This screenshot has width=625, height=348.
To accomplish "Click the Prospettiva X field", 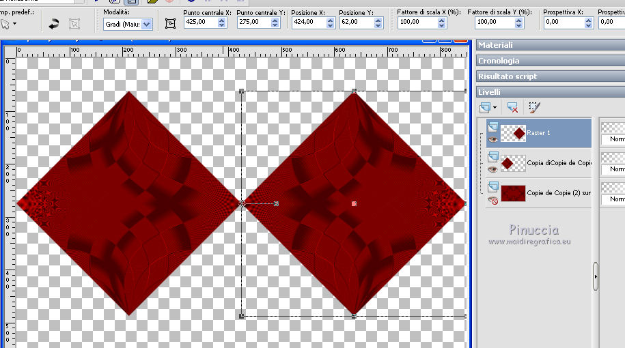I will pyautogui.click(x=564, y=22).
